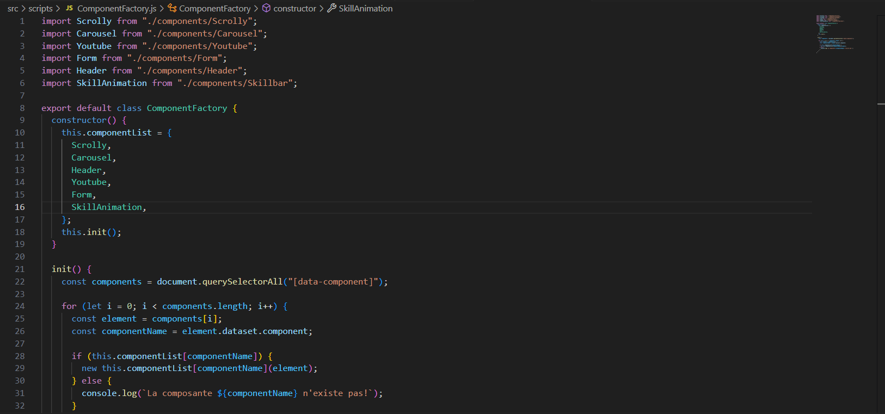
Task: Select line number 20 in the gutter
Action: click(20, 257)
